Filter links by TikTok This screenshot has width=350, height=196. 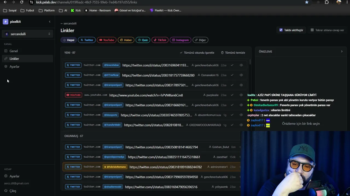click(x=160, y=40)
